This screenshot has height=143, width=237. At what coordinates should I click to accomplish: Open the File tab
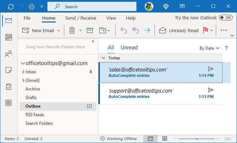27,18
